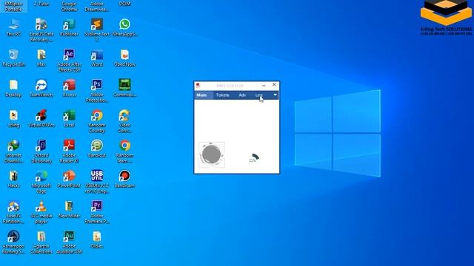The image size is (474, 266).
Task: Expand the dropdown arrow beside the Log tab
Action: click(x=275, y=95)
